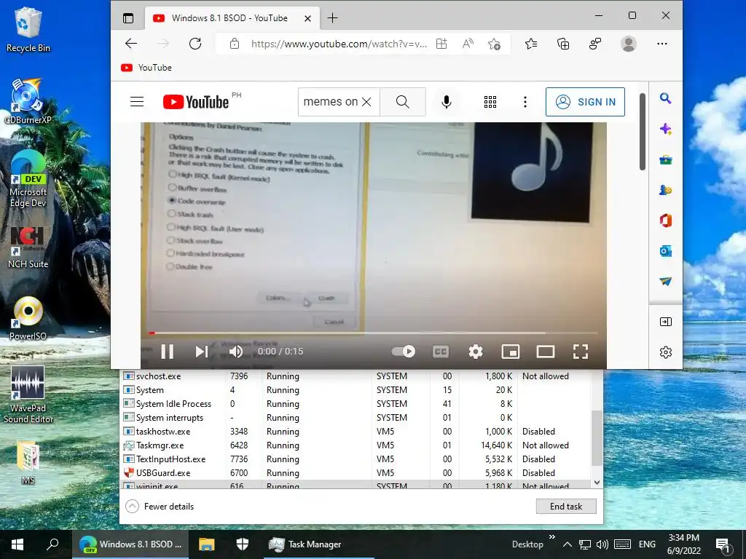Go back to previous page in Edge
The height and width of the screenshot is (559, 746).
(131, 44)
